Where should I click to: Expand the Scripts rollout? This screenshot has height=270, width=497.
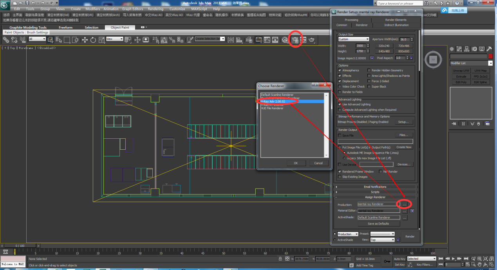pyautogui.click(x=375, y=192)
